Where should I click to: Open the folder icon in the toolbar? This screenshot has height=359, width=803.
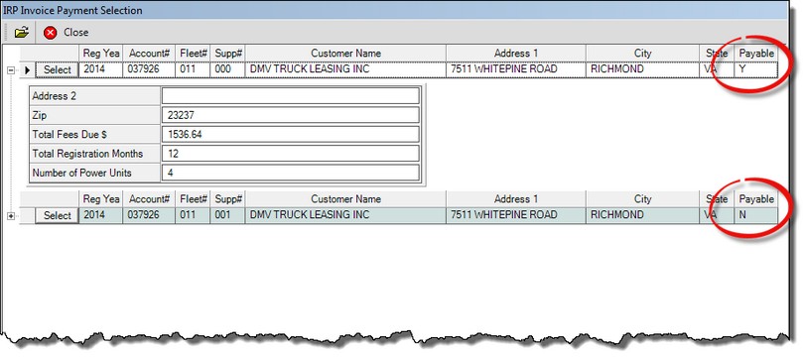(x=22, y=32)
